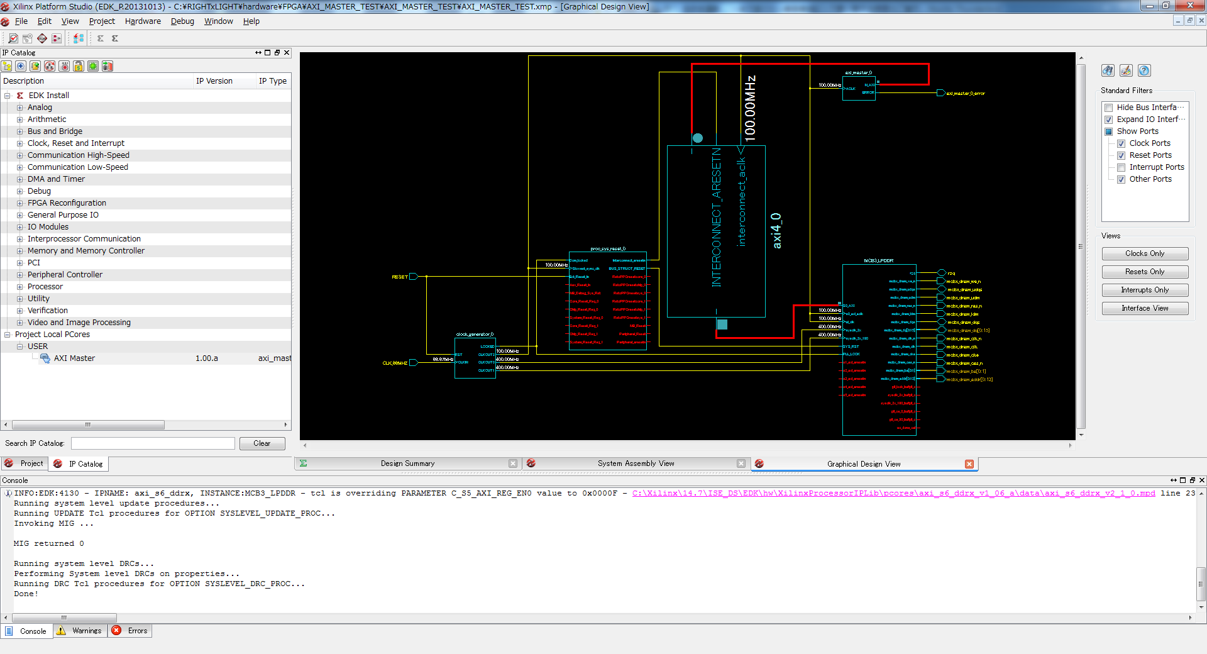Expand the Bus and Bridge category
This screenshot has width=1207, height=654.
pos(19,131)
